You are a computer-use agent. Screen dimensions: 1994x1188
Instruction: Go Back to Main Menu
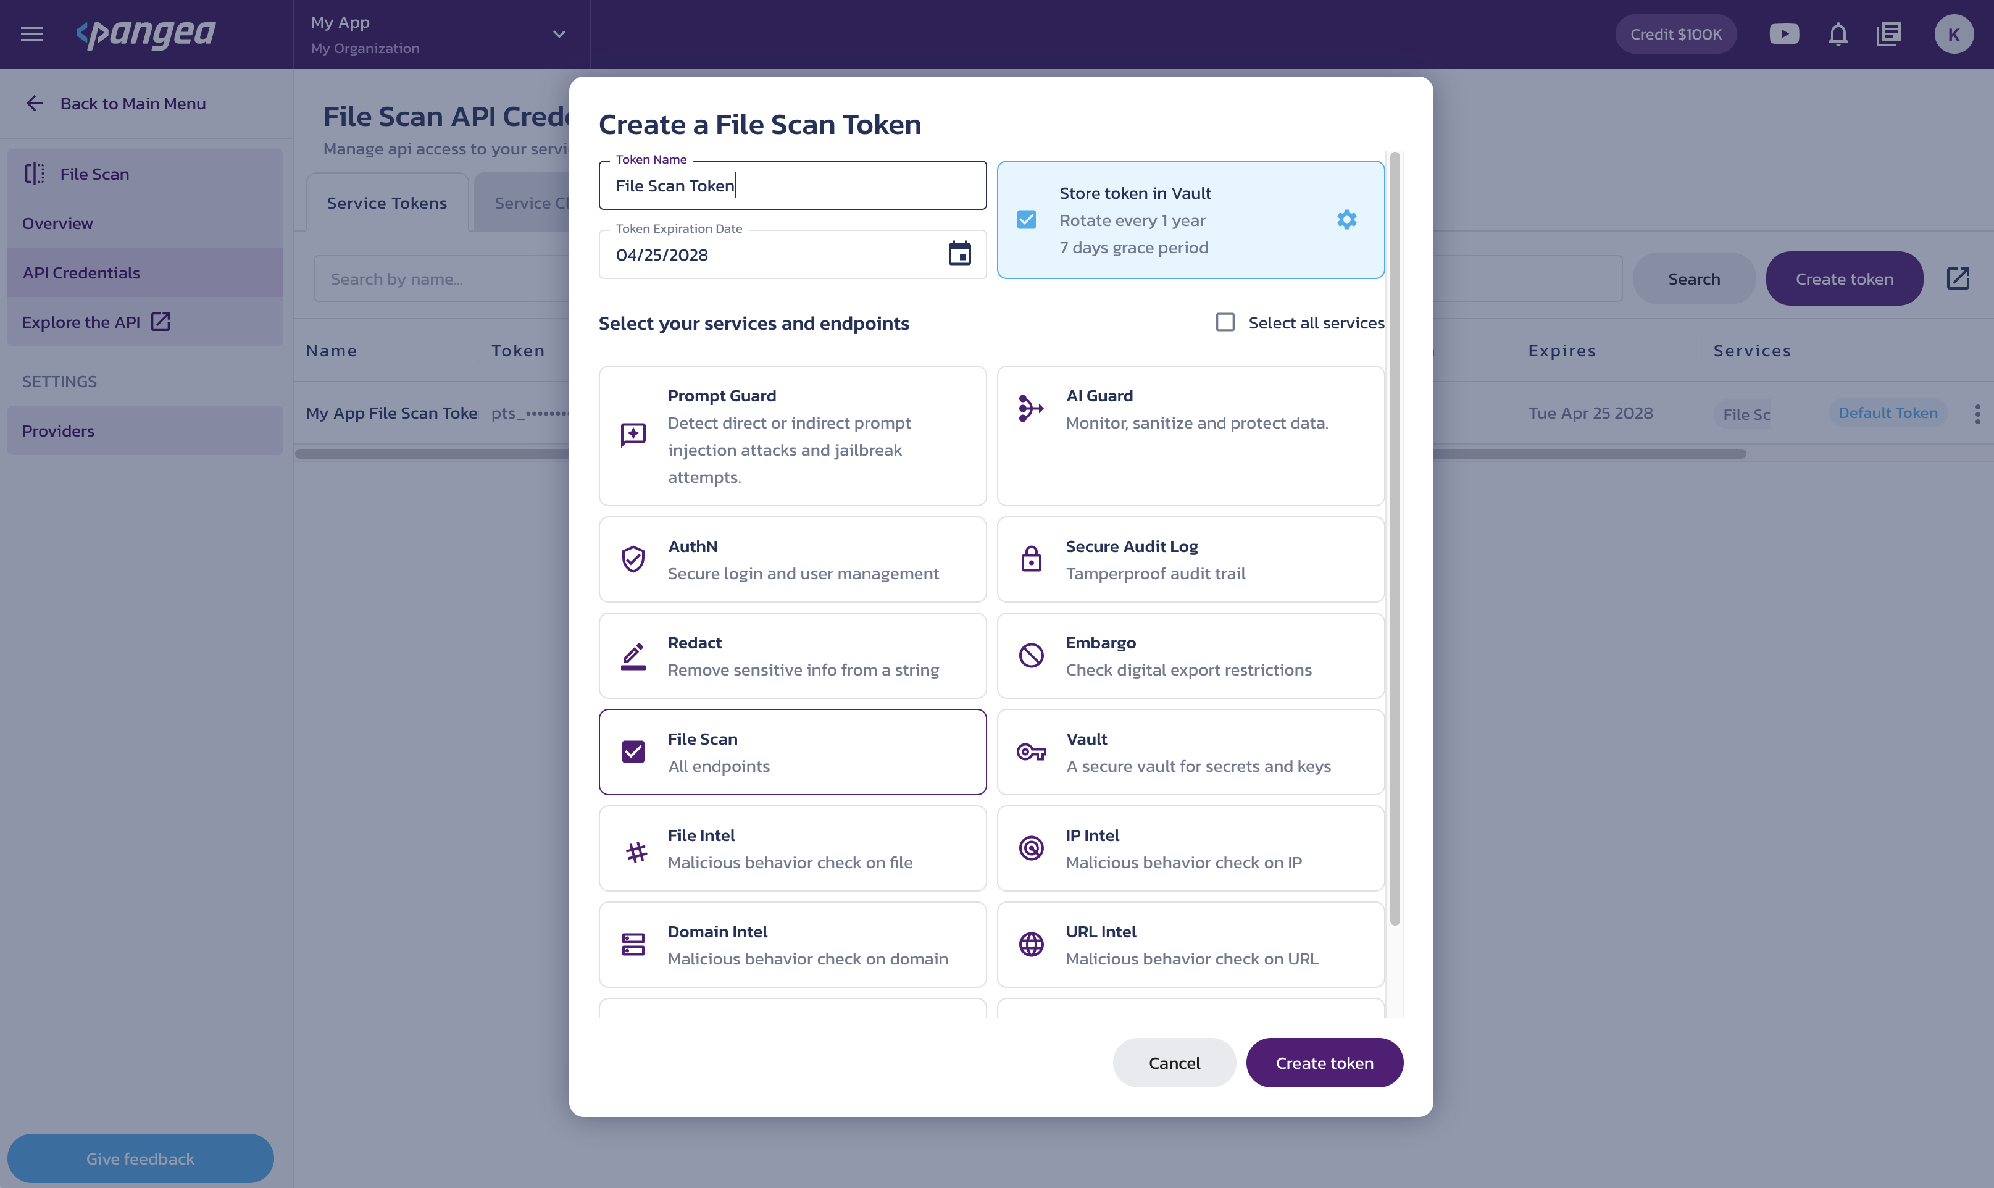coord(133,103)
